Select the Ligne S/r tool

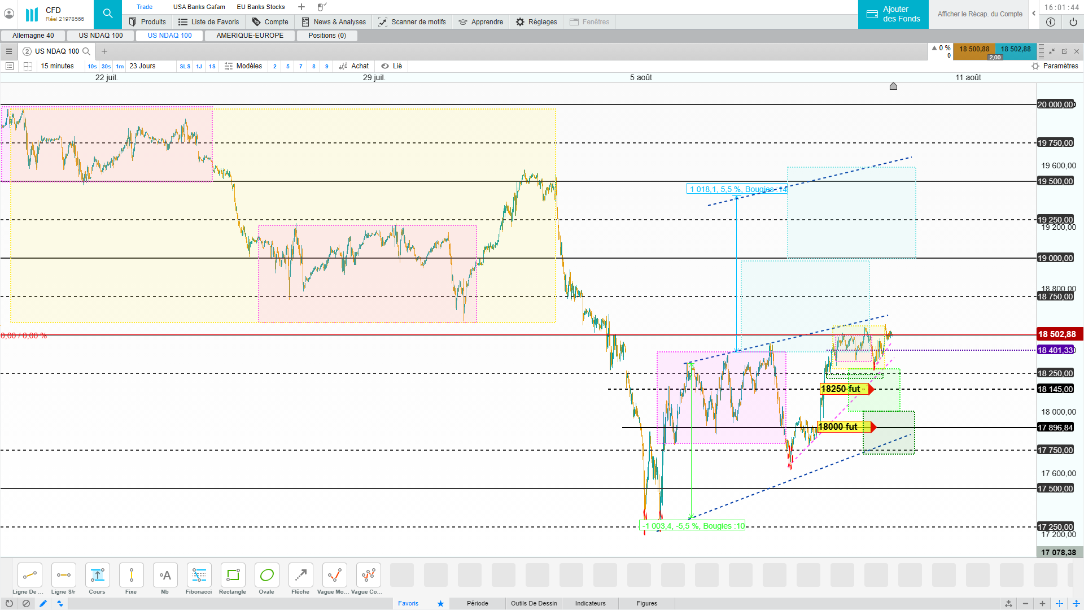[x=63, y=576]
